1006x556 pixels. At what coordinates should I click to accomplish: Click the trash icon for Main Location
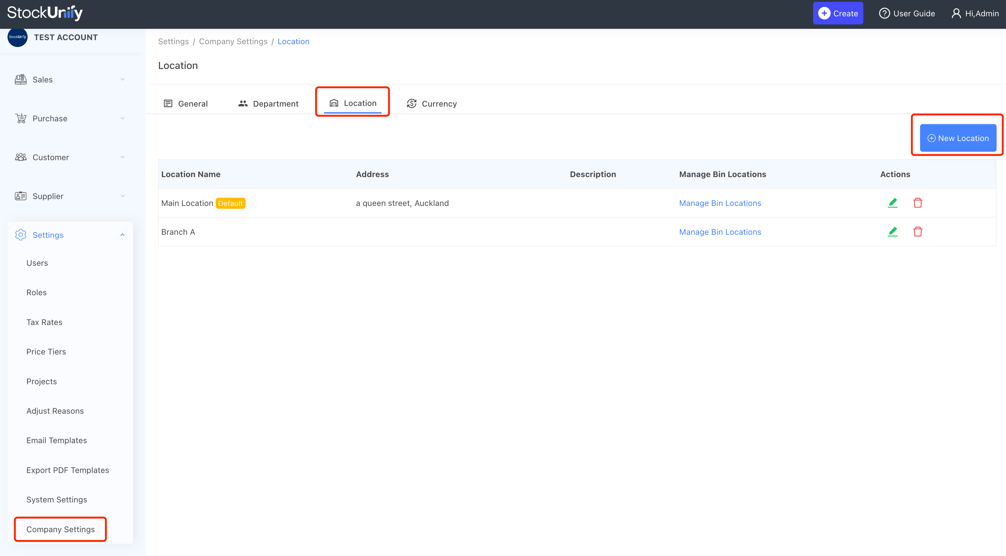tap(917, 203)
